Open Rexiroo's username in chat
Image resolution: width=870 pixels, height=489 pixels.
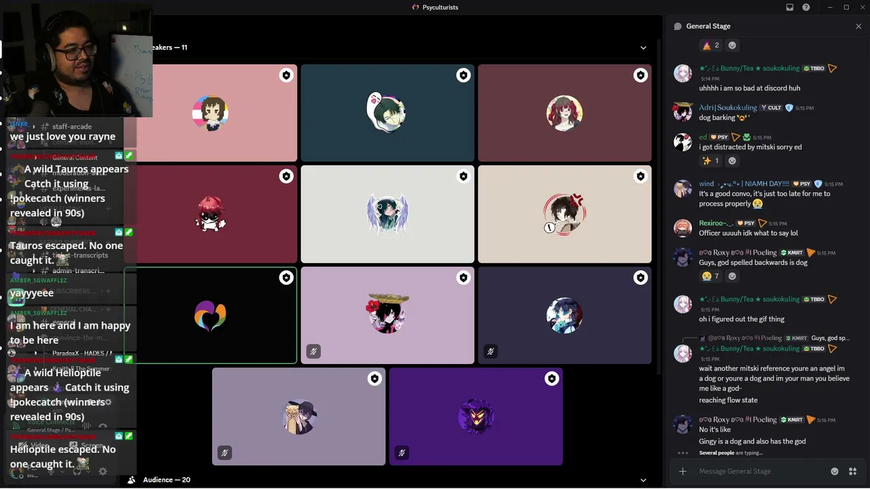click(x=716, y=223)
